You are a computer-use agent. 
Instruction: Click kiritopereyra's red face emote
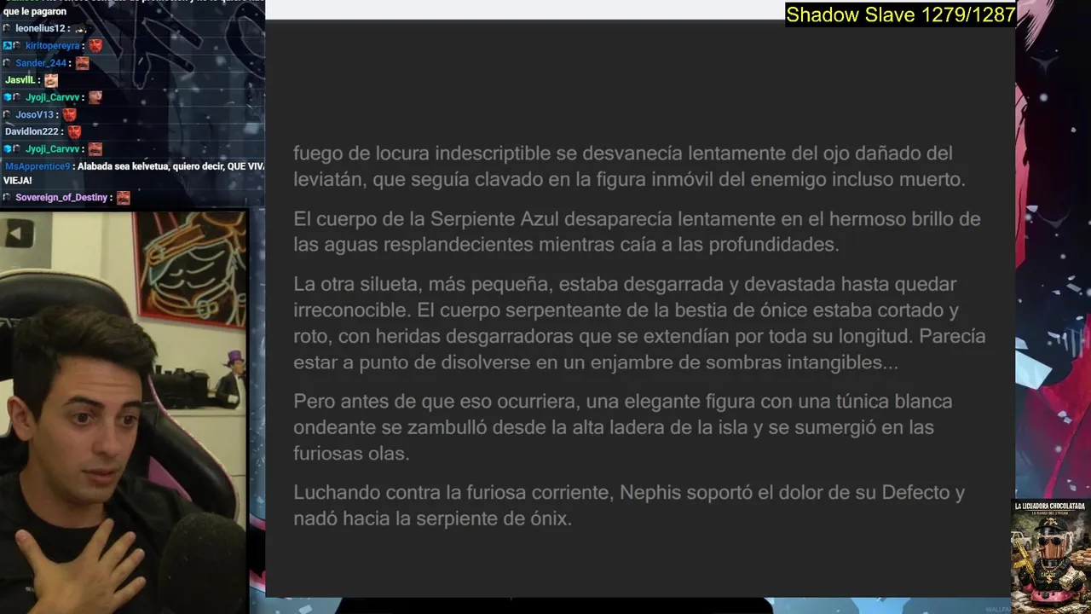95,45
